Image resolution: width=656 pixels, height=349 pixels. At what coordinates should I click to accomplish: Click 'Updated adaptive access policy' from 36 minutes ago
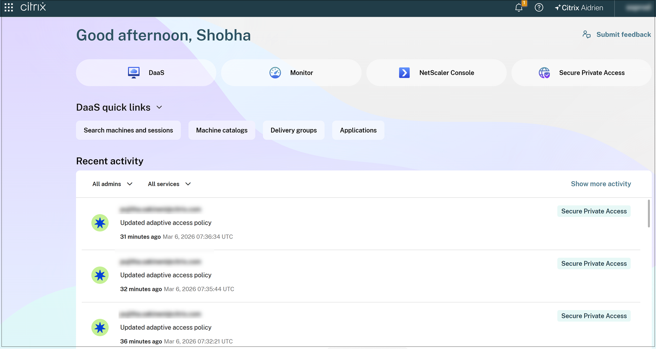click(166, 328)
